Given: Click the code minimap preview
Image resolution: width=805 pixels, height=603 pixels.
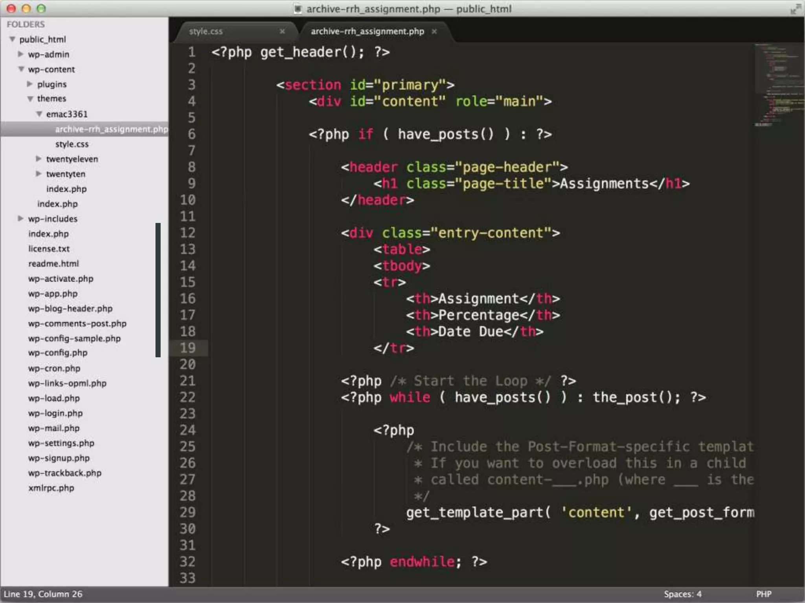Looking at the screenshot, I should pos(778,84).
